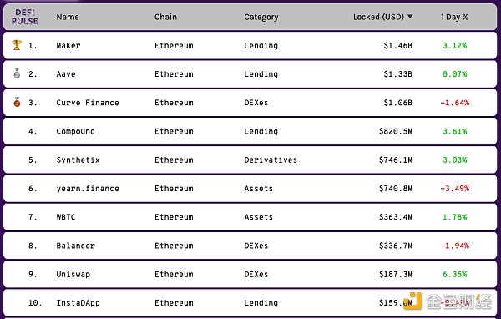Viewport: 501px width, 319px height.
Task: Click the yearn.finance name
Action: click(88, 189)
